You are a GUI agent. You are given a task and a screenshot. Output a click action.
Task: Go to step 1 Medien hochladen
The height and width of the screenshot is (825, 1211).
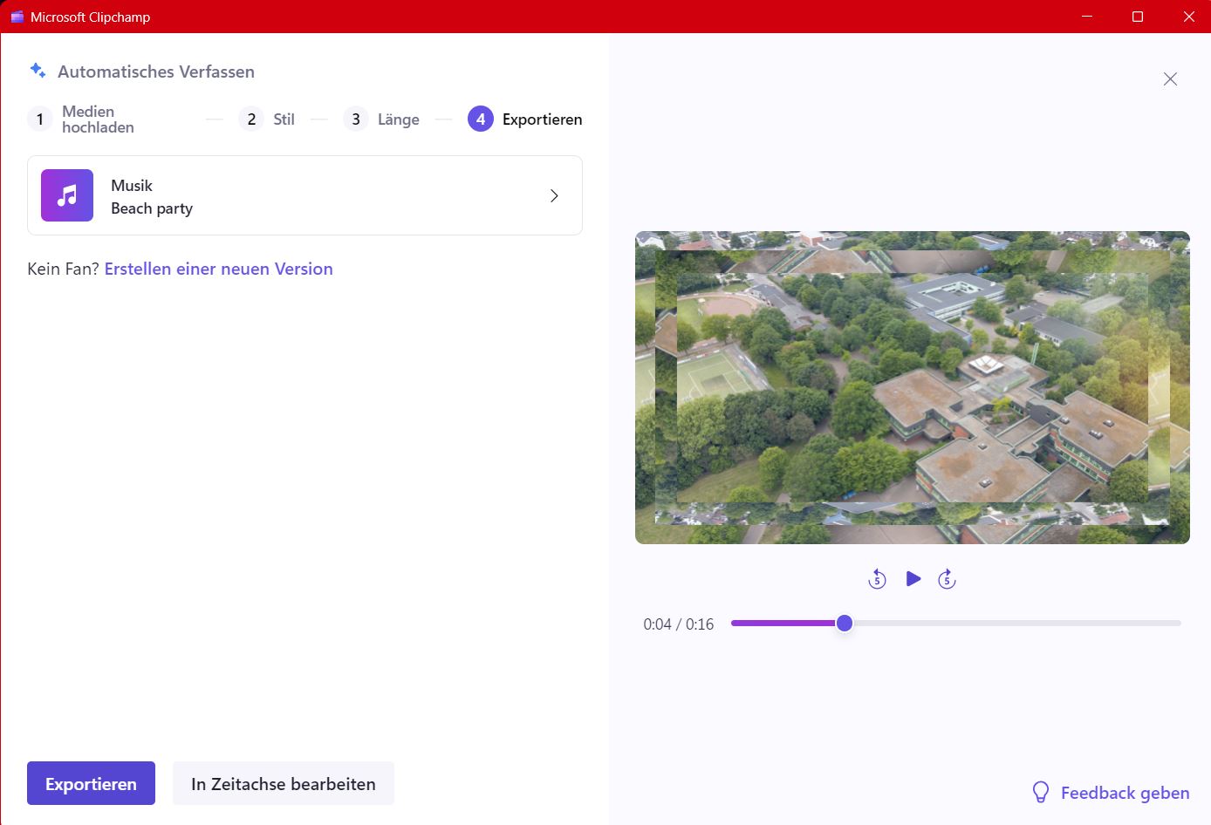point(40,119)
